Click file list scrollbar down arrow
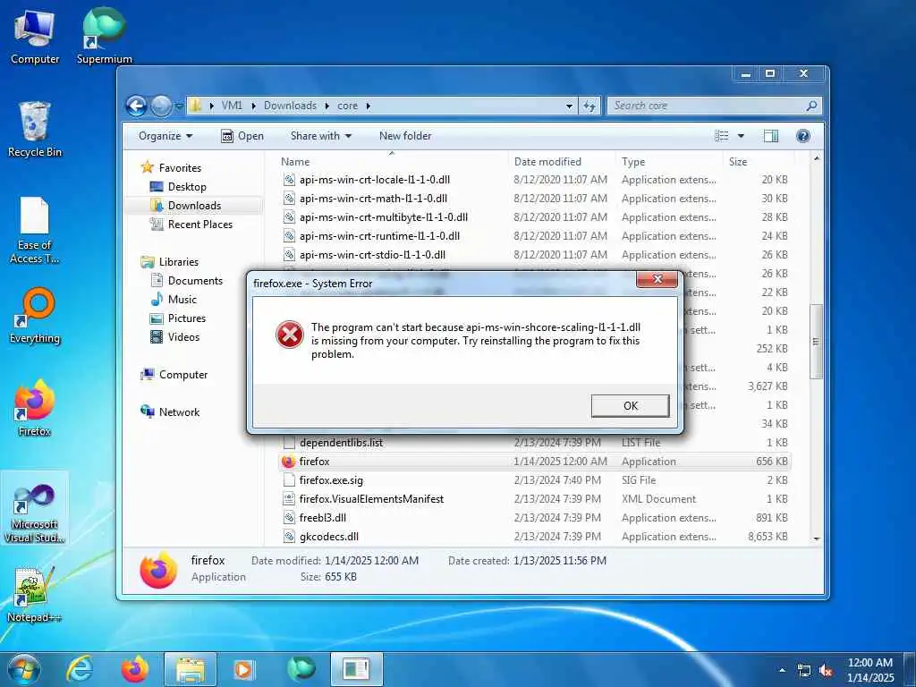 816,539
